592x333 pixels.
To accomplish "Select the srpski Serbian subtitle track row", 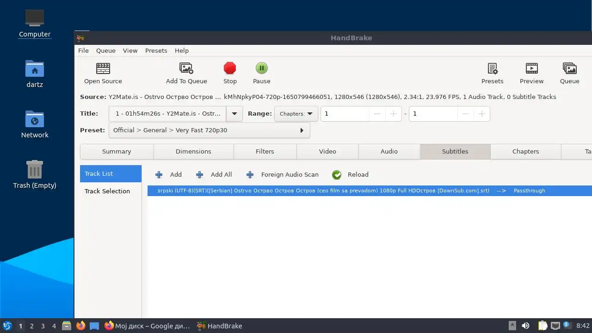I will (370, 191).
